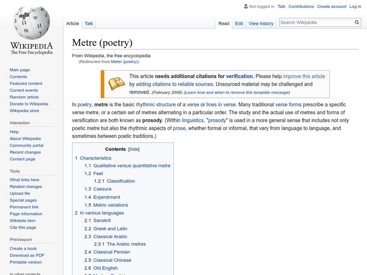Click Donate to Wikipedia

(29, 104)
